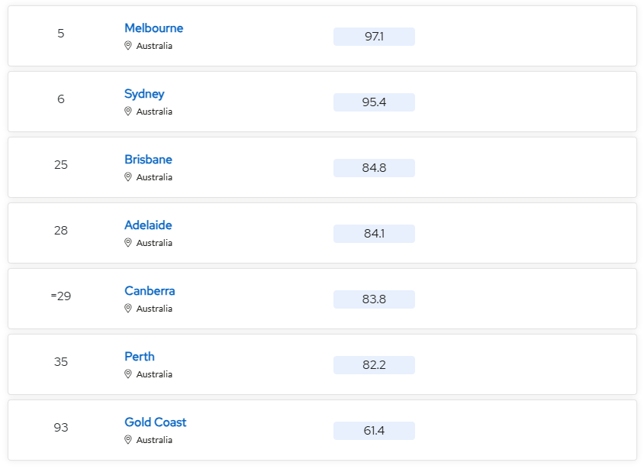This screenshot has width=644, height=469.
Task: Click the location pin icon under Melbourne
Action: (127, 46)
